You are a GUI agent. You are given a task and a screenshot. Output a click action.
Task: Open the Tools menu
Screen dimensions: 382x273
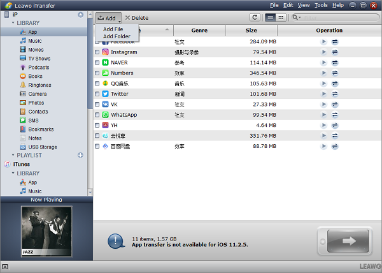pos(321,5)
